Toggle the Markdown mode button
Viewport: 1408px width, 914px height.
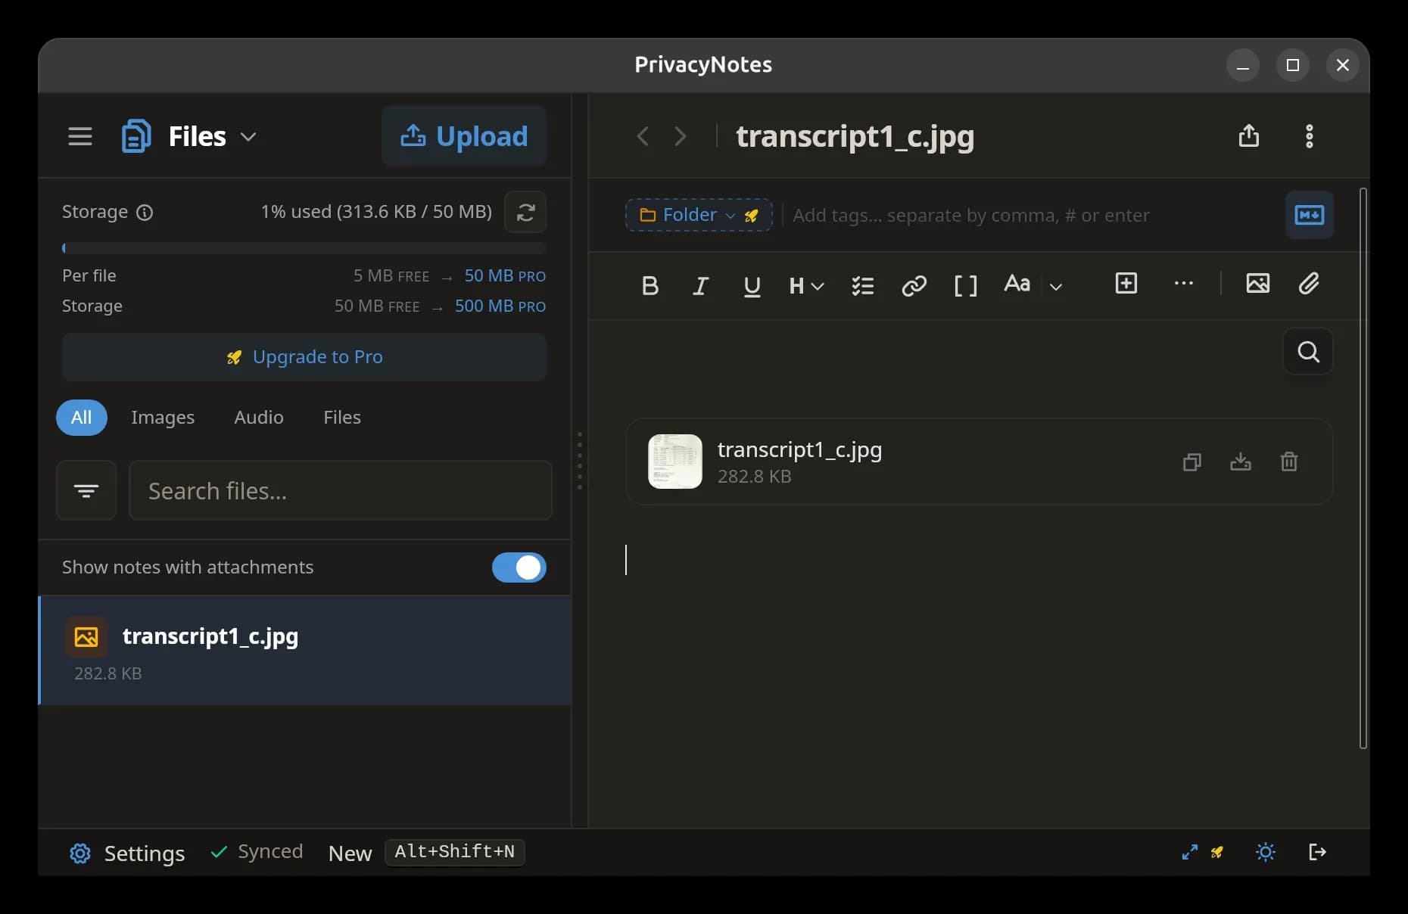click(x=1309, y=215)
